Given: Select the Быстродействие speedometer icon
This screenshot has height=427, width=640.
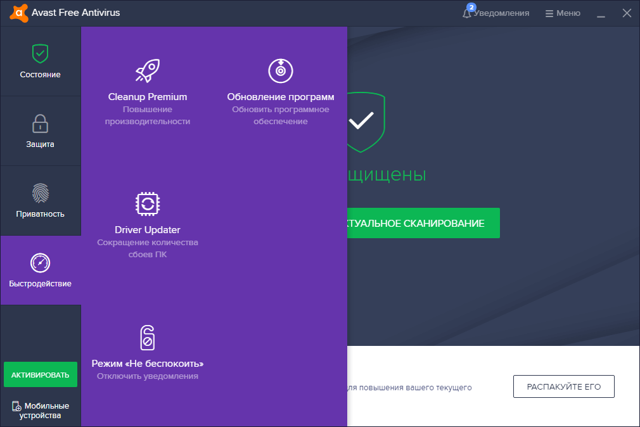Looking at the screenshot, I should pyautogui.click(x=40, y=262).
